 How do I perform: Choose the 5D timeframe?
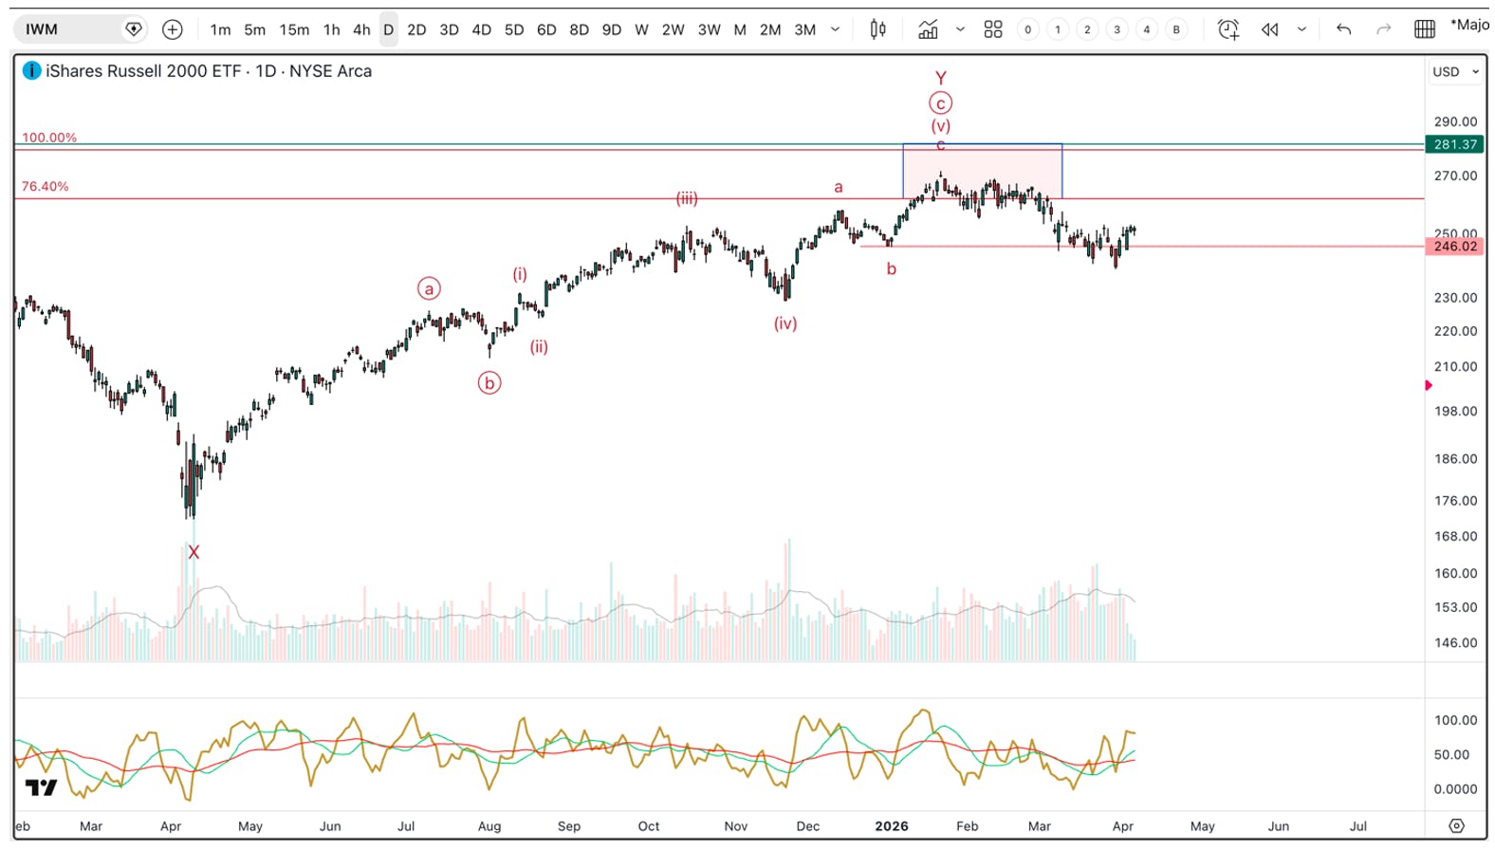pyautogui.click(x=514, y=29)
